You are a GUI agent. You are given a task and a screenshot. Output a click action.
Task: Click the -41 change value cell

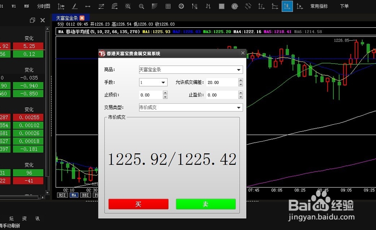(28, 181)
